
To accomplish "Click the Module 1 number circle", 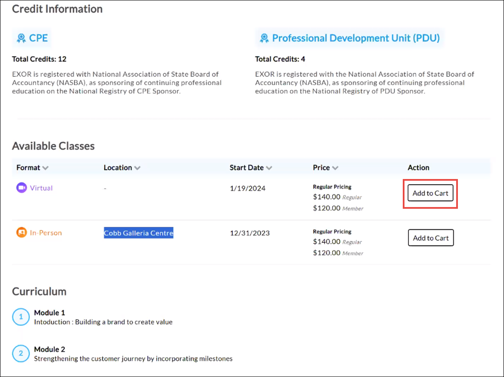I will (x=21, y=317).
